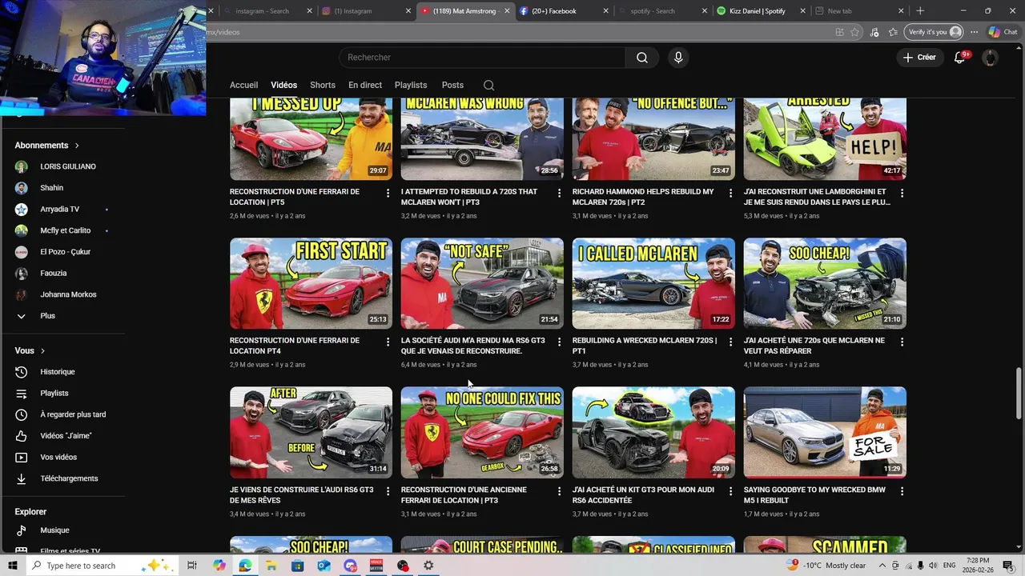Click À regarder plus tard clock icon
Screen dimensions: 1025x576
22,414
